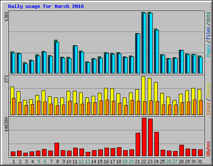Click the cyan pages bar for day 8
The height and width of the screenshot is (166, 213).
[57, 58]
